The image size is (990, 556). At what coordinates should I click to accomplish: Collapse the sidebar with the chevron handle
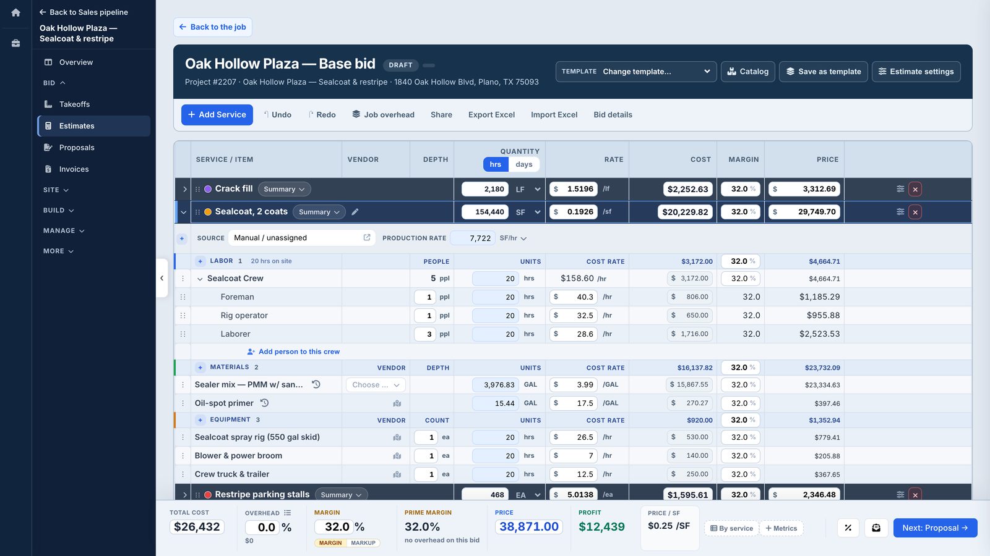pyautogui.click(x=162, y=278)
